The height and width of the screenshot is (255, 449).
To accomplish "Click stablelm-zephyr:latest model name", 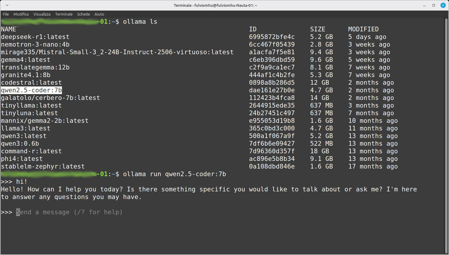I will [x=43, y=166].
